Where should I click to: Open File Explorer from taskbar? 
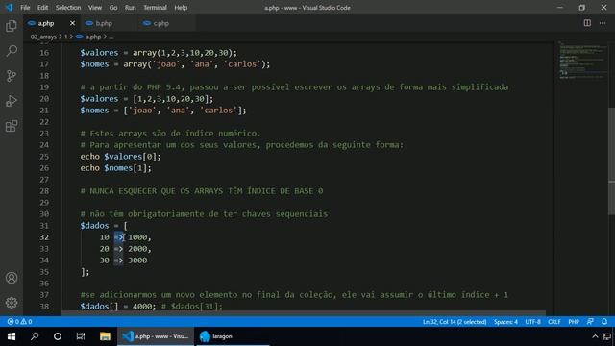105,336
